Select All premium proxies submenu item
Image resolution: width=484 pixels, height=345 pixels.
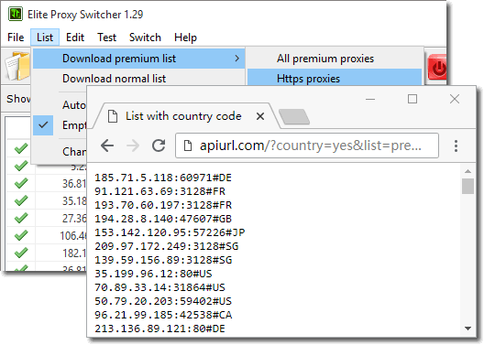[335, 59]
